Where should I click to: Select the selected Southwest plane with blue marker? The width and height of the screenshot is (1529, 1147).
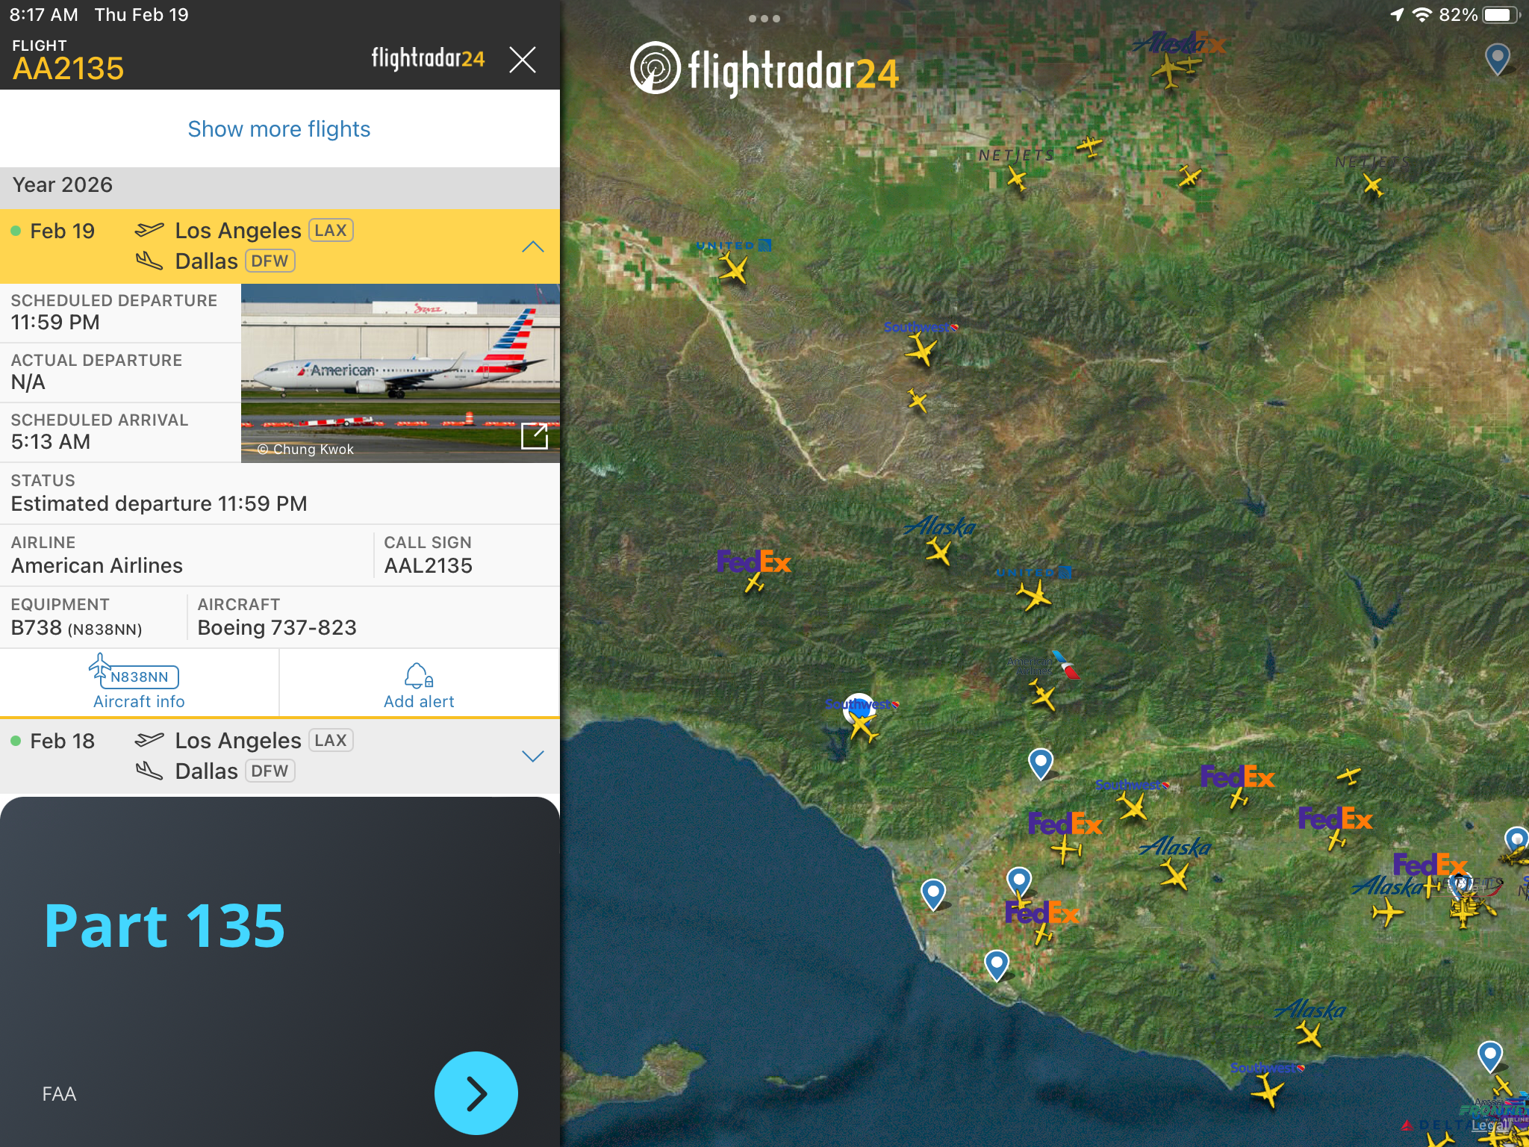[862, 723]
